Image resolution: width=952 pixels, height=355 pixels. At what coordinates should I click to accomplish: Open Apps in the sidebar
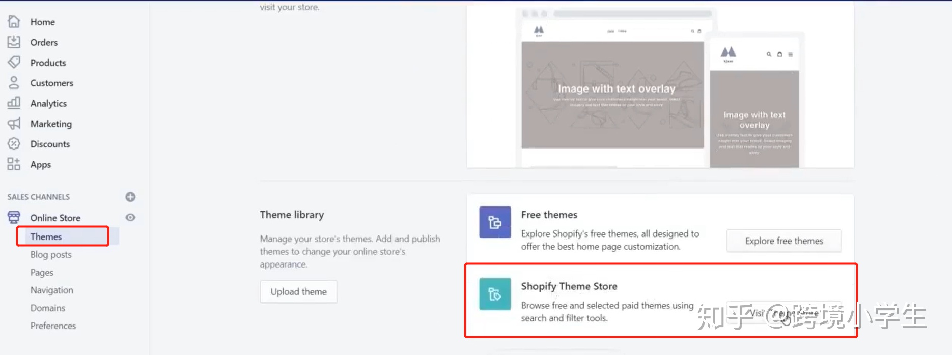41,164
